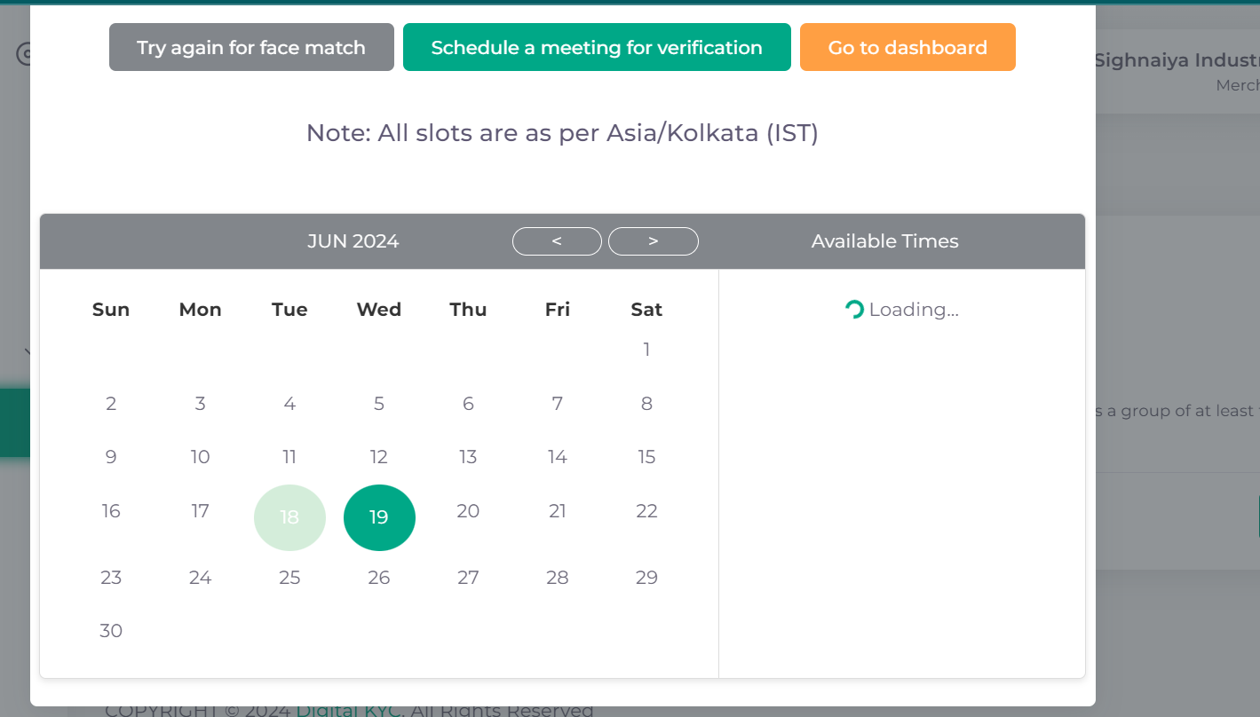This screenshot has height=717, width=1260.
Task: Choose June 22 on the calendar
Action: click(x=646, y=511)
